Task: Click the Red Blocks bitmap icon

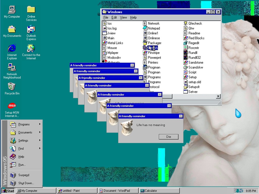Action: pyautogui.click(x=186, y=38)
